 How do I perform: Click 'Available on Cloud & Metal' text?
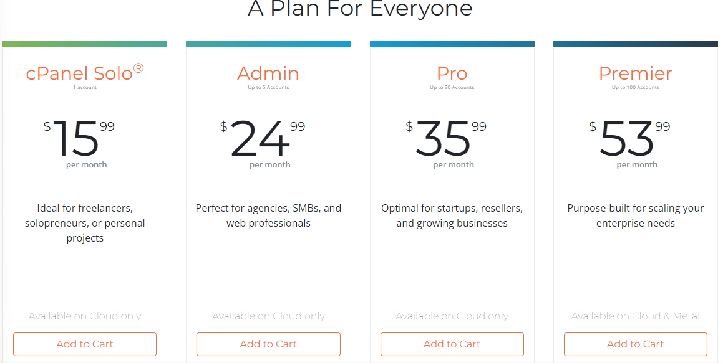coord(635,316)
